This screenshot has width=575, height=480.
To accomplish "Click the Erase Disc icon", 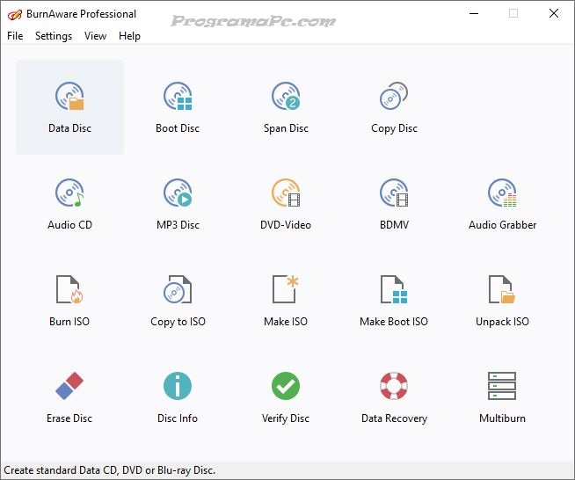I will click(x=69, y=388).
